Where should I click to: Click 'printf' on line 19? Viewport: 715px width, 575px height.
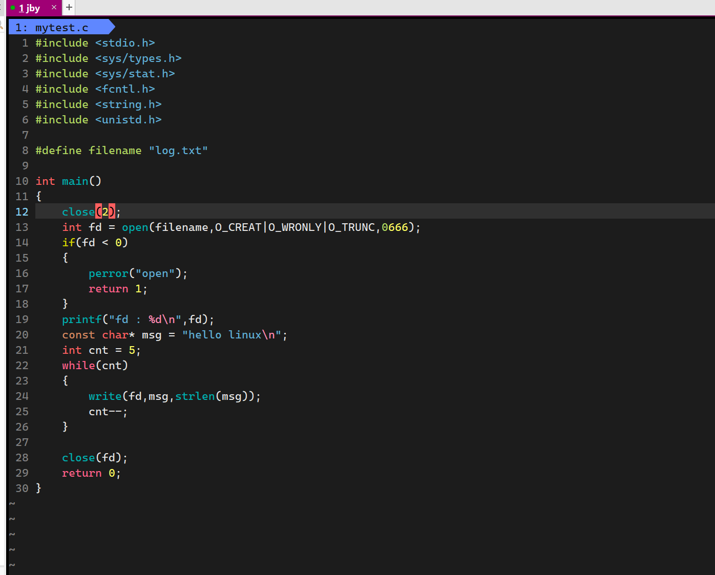point(82,320)
